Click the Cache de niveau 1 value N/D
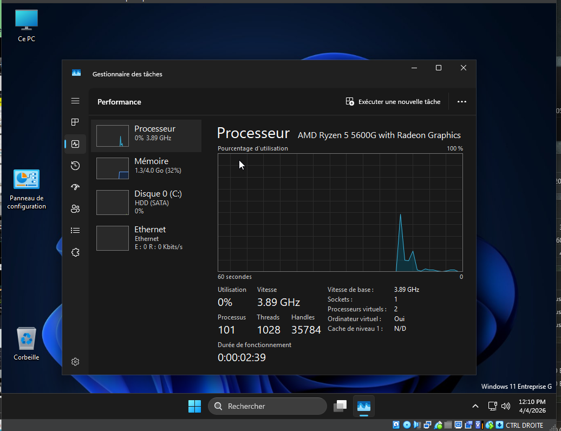The width and height of the screenshot is (561, 431). [x=400, y=328]
